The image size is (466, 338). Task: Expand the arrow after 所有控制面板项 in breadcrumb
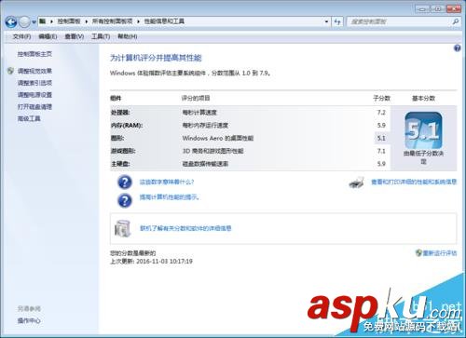coord(138,21)
